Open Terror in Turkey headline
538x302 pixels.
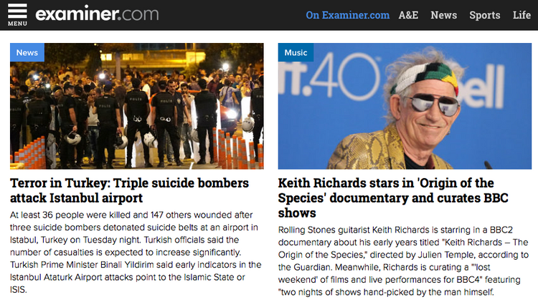point(129,190)
